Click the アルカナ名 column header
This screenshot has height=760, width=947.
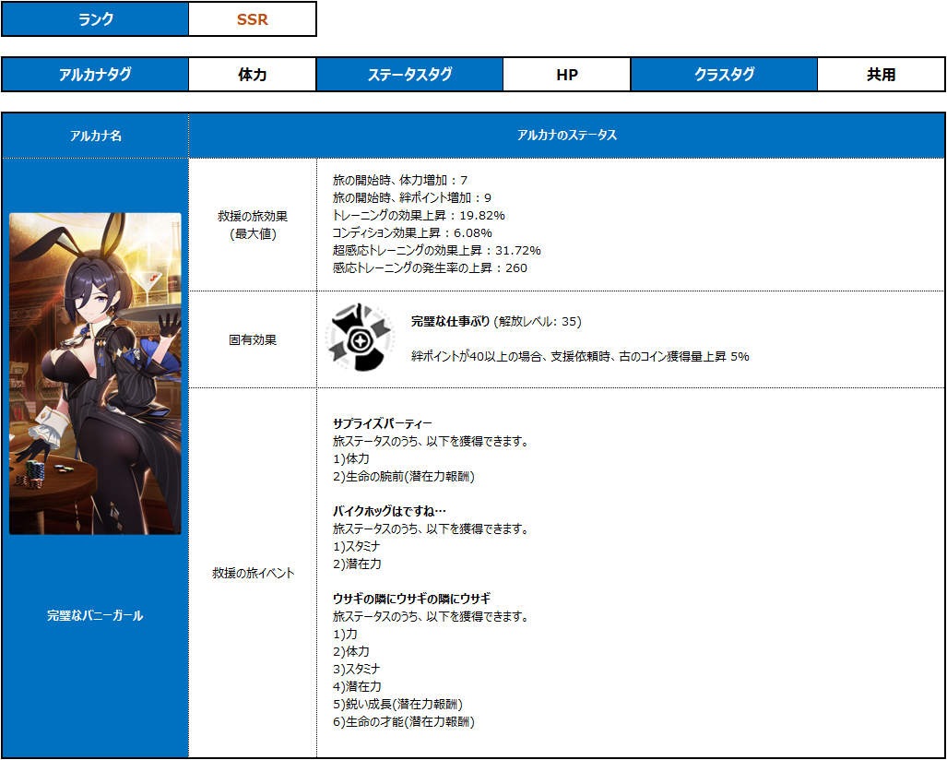point(95,136)
